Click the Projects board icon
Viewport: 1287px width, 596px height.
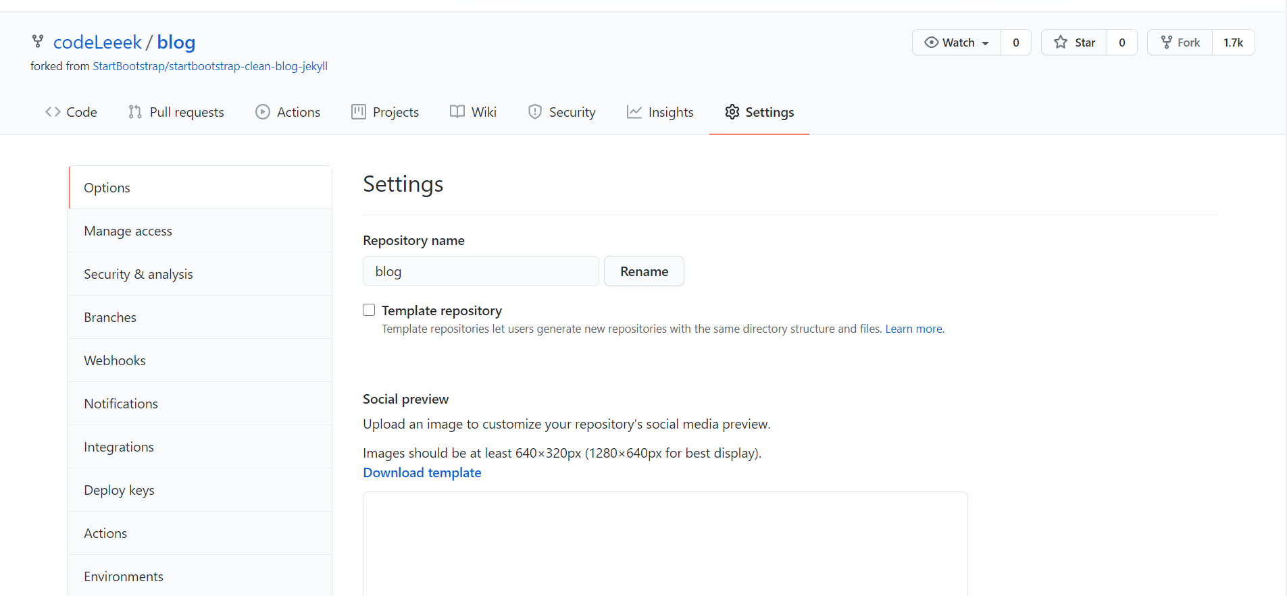click(x=359, y=112)
